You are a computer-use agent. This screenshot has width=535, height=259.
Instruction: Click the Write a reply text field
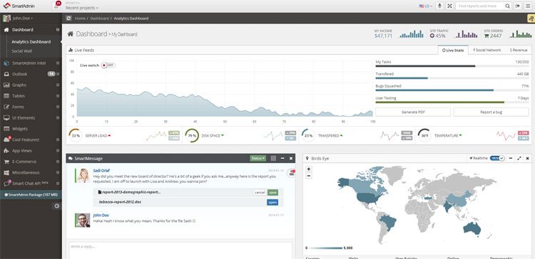coord(180,250)
